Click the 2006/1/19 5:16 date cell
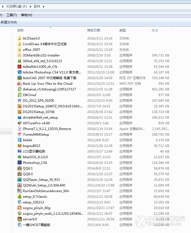This screenshot has width=191, height=233. [99, 55]
